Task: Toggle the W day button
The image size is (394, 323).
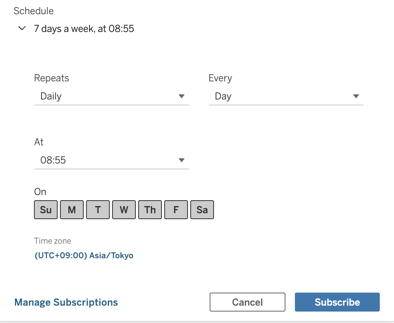Action: tap(124, 210)
